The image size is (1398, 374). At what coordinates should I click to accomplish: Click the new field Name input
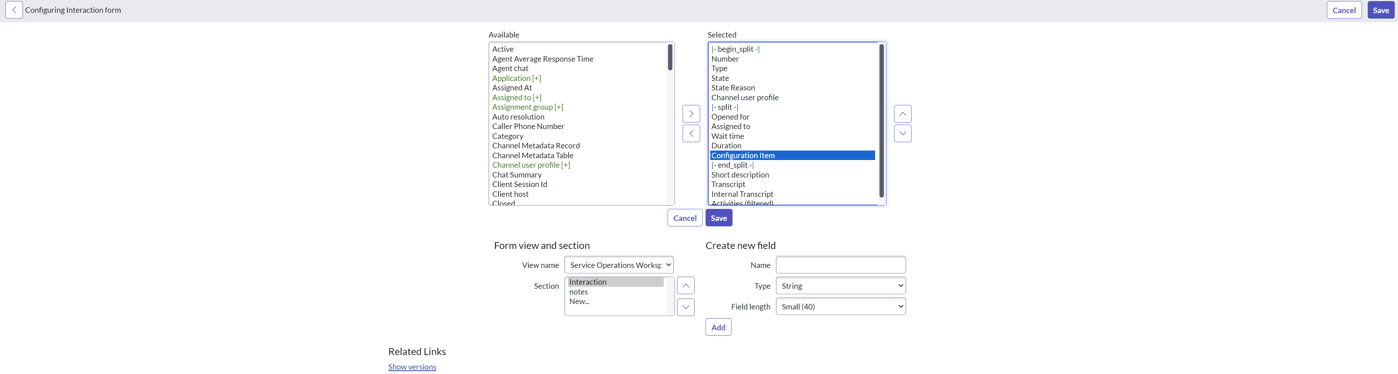coord(840,265)
